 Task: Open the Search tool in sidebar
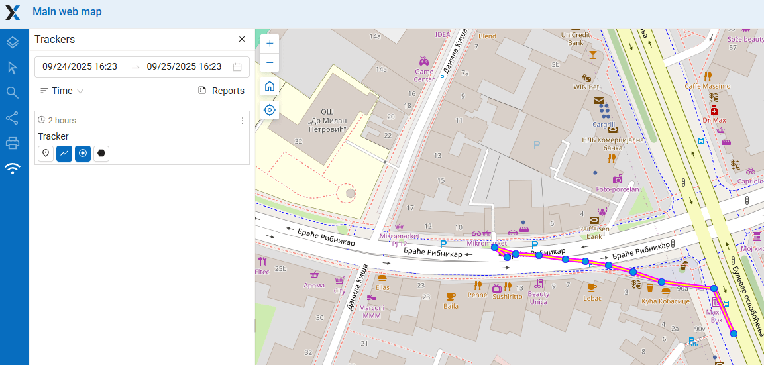(x=13, y=93)
